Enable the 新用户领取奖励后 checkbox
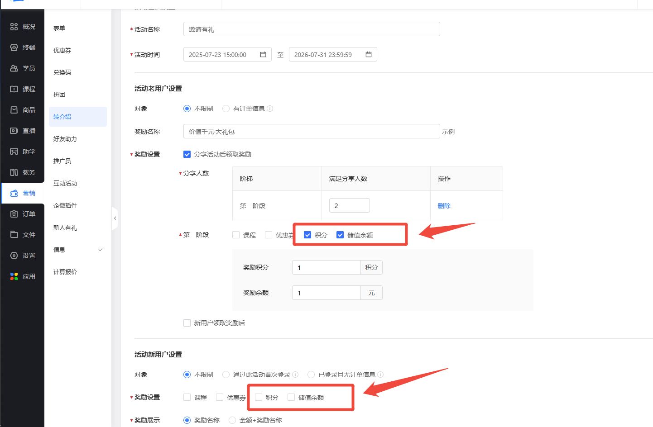 pos(187,323)
